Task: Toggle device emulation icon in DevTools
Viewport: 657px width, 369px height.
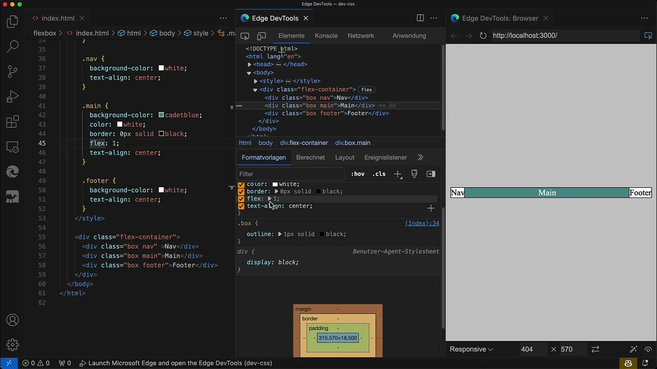Action: point(261,36)
